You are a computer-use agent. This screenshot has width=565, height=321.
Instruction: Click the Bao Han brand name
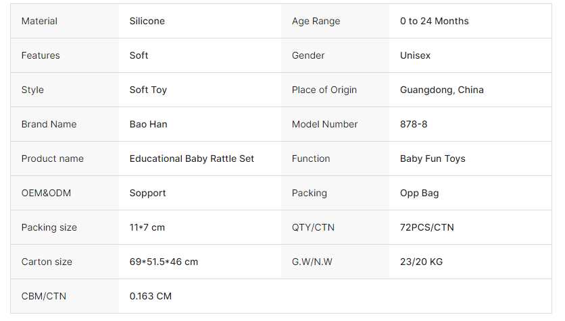(148, 124)
